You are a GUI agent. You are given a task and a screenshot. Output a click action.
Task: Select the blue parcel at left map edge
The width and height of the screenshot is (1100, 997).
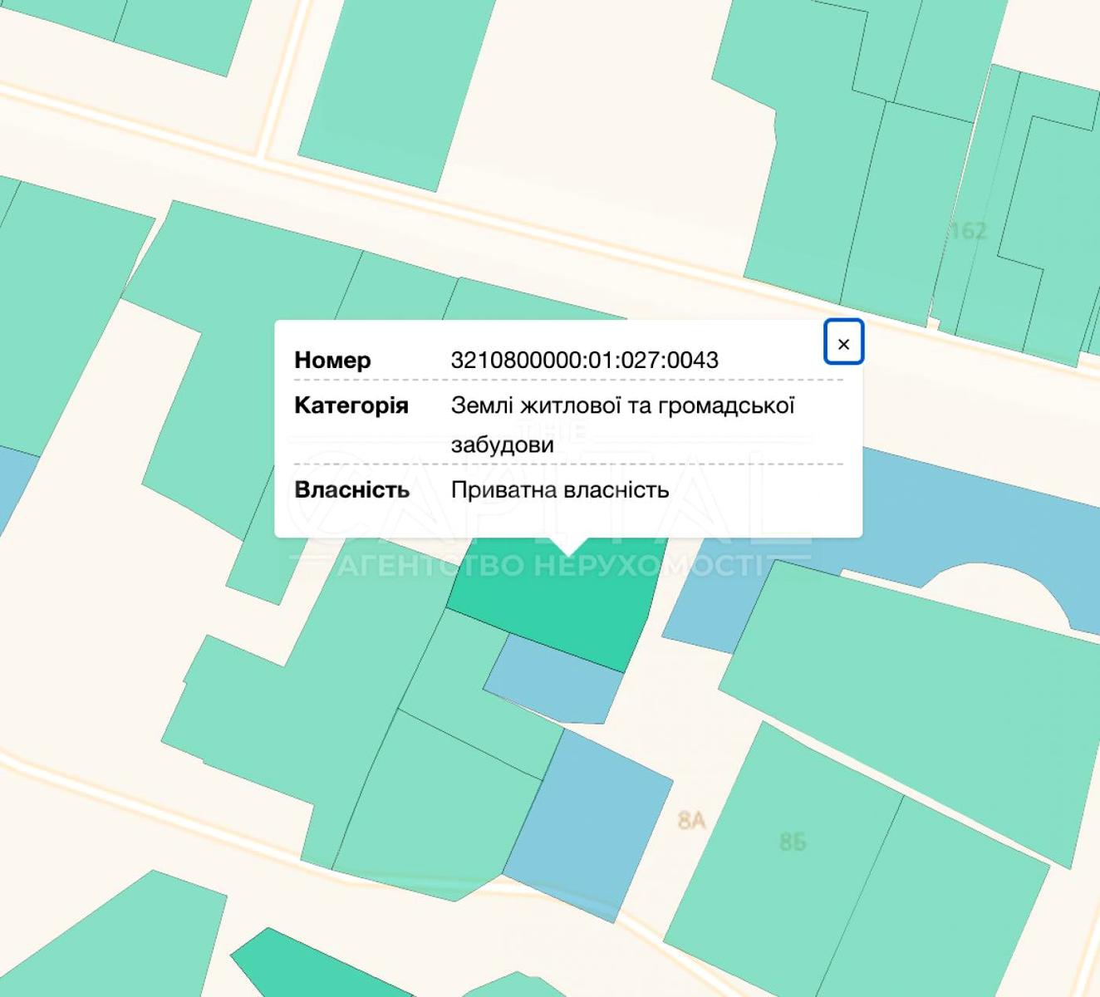click(x=12, y=482)
